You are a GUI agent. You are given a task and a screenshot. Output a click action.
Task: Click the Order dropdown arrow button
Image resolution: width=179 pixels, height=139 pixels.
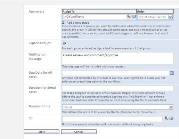(170, 17)
